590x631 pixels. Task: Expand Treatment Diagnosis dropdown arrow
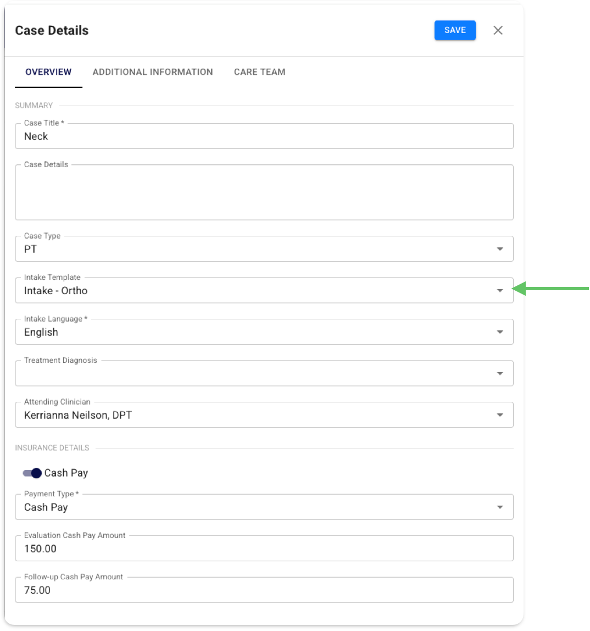[x=499, y=374]
